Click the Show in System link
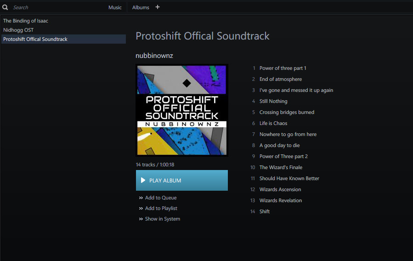This screenshot has height=261, width=413. click(163, 219)
